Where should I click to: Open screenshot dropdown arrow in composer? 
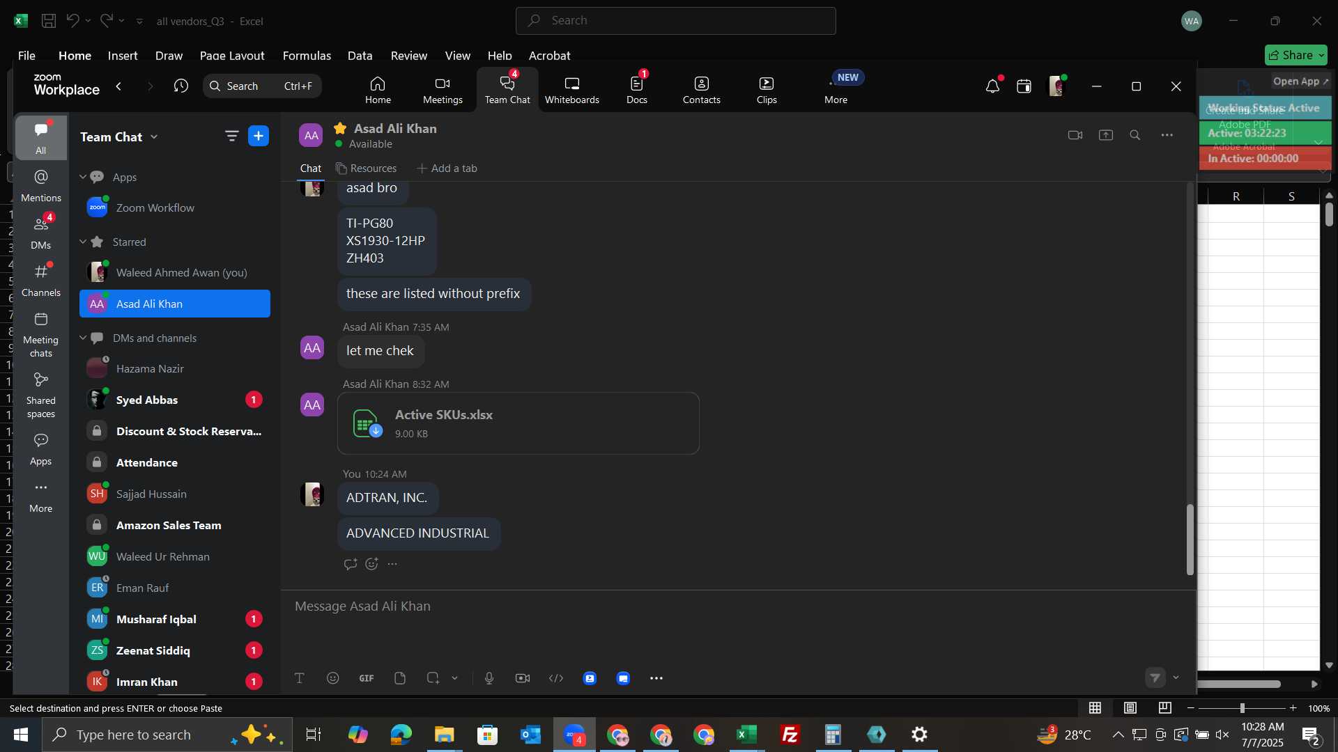(454, 678)
